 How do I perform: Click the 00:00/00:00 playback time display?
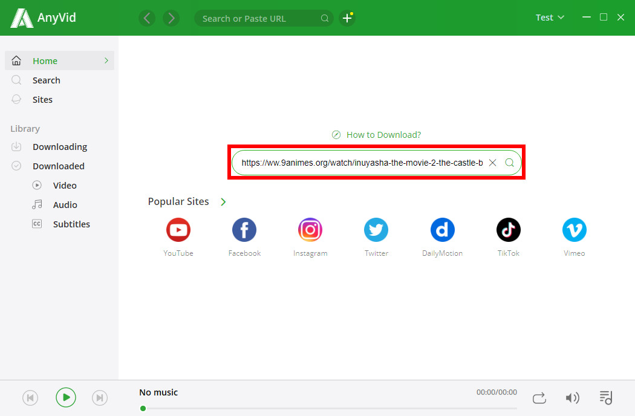[497, 392]
